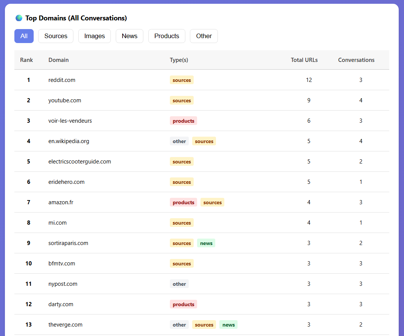The height and width of the screenshot is (336, 404).
Task: Select the electricscooterguide.com domain
Action: 79,162
